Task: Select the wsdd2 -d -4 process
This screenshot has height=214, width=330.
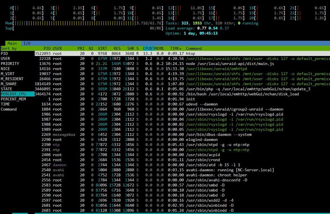Action: (x=182, y=200)
